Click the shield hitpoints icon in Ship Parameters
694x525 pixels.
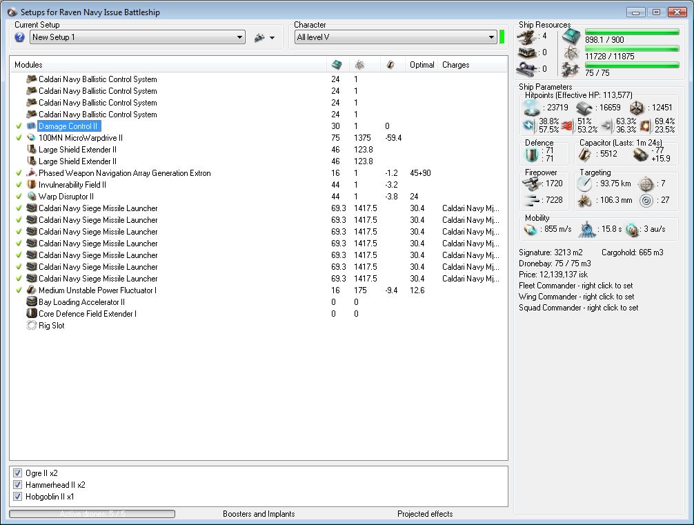[x=531, y=107]
